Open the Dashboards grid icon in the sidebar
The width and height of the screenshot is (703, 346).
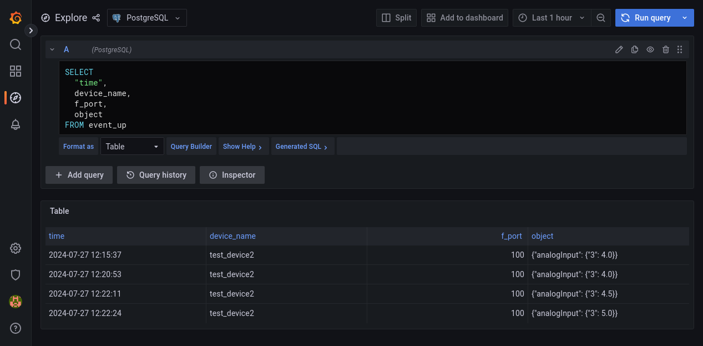16,71
